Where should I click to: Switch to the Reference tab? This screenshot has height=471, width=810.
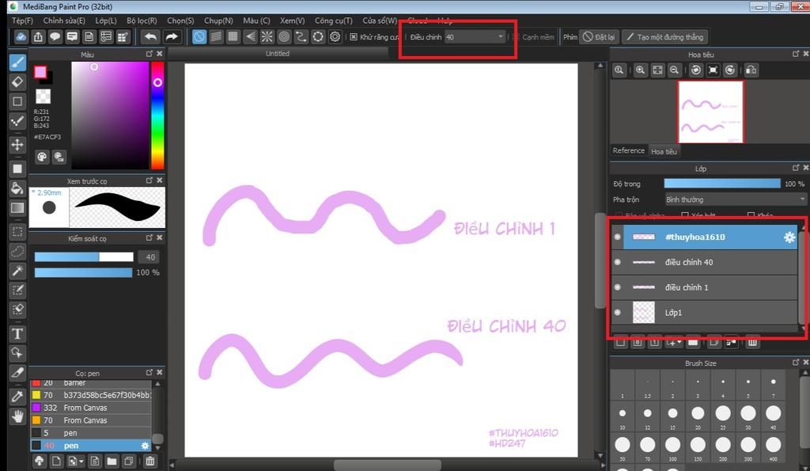pos(629,150)
